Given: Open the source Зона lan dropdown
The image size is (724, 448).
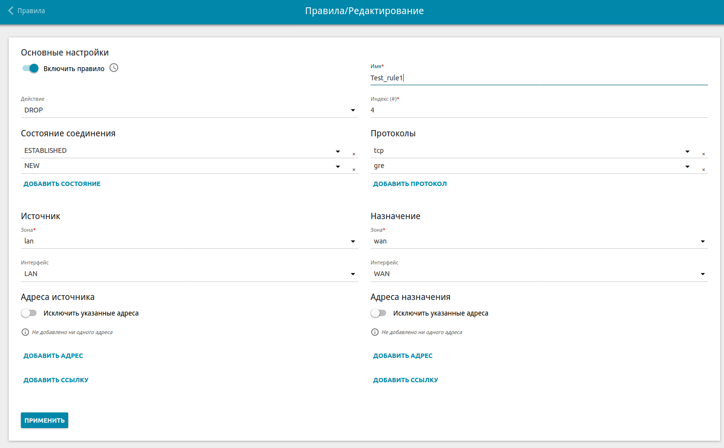Looking at the screenshot, I should [x=189, y=242].
